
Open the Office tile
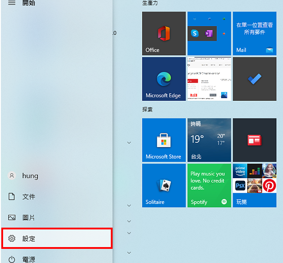click(164, 34)
